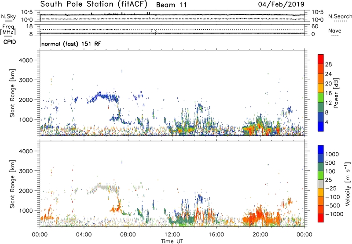Click the "N.Search" legend label

(x=340, y=16)
